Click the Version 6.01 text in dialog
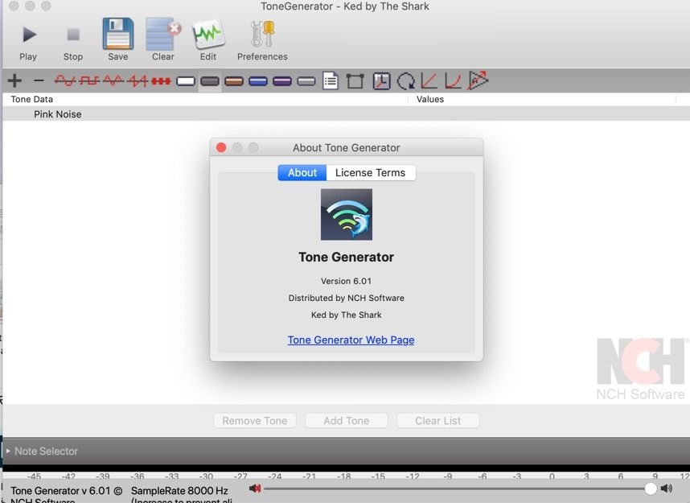690x503 pixels. [x=347, y=281]
